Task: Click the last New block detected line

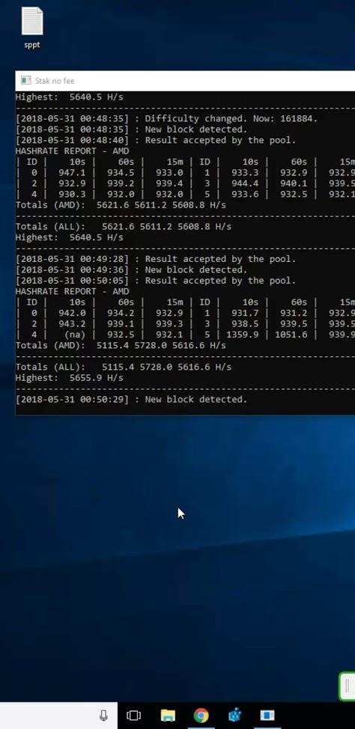Action: tap(132, 400)
